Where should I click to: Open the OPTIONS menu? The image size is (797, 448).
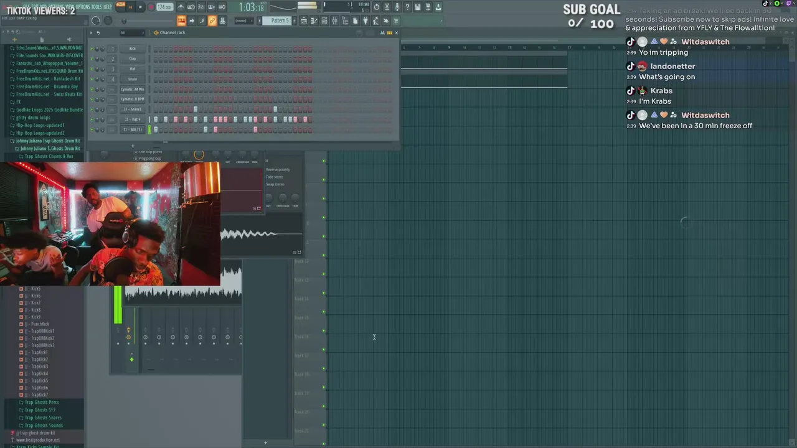tap(83, 7)
